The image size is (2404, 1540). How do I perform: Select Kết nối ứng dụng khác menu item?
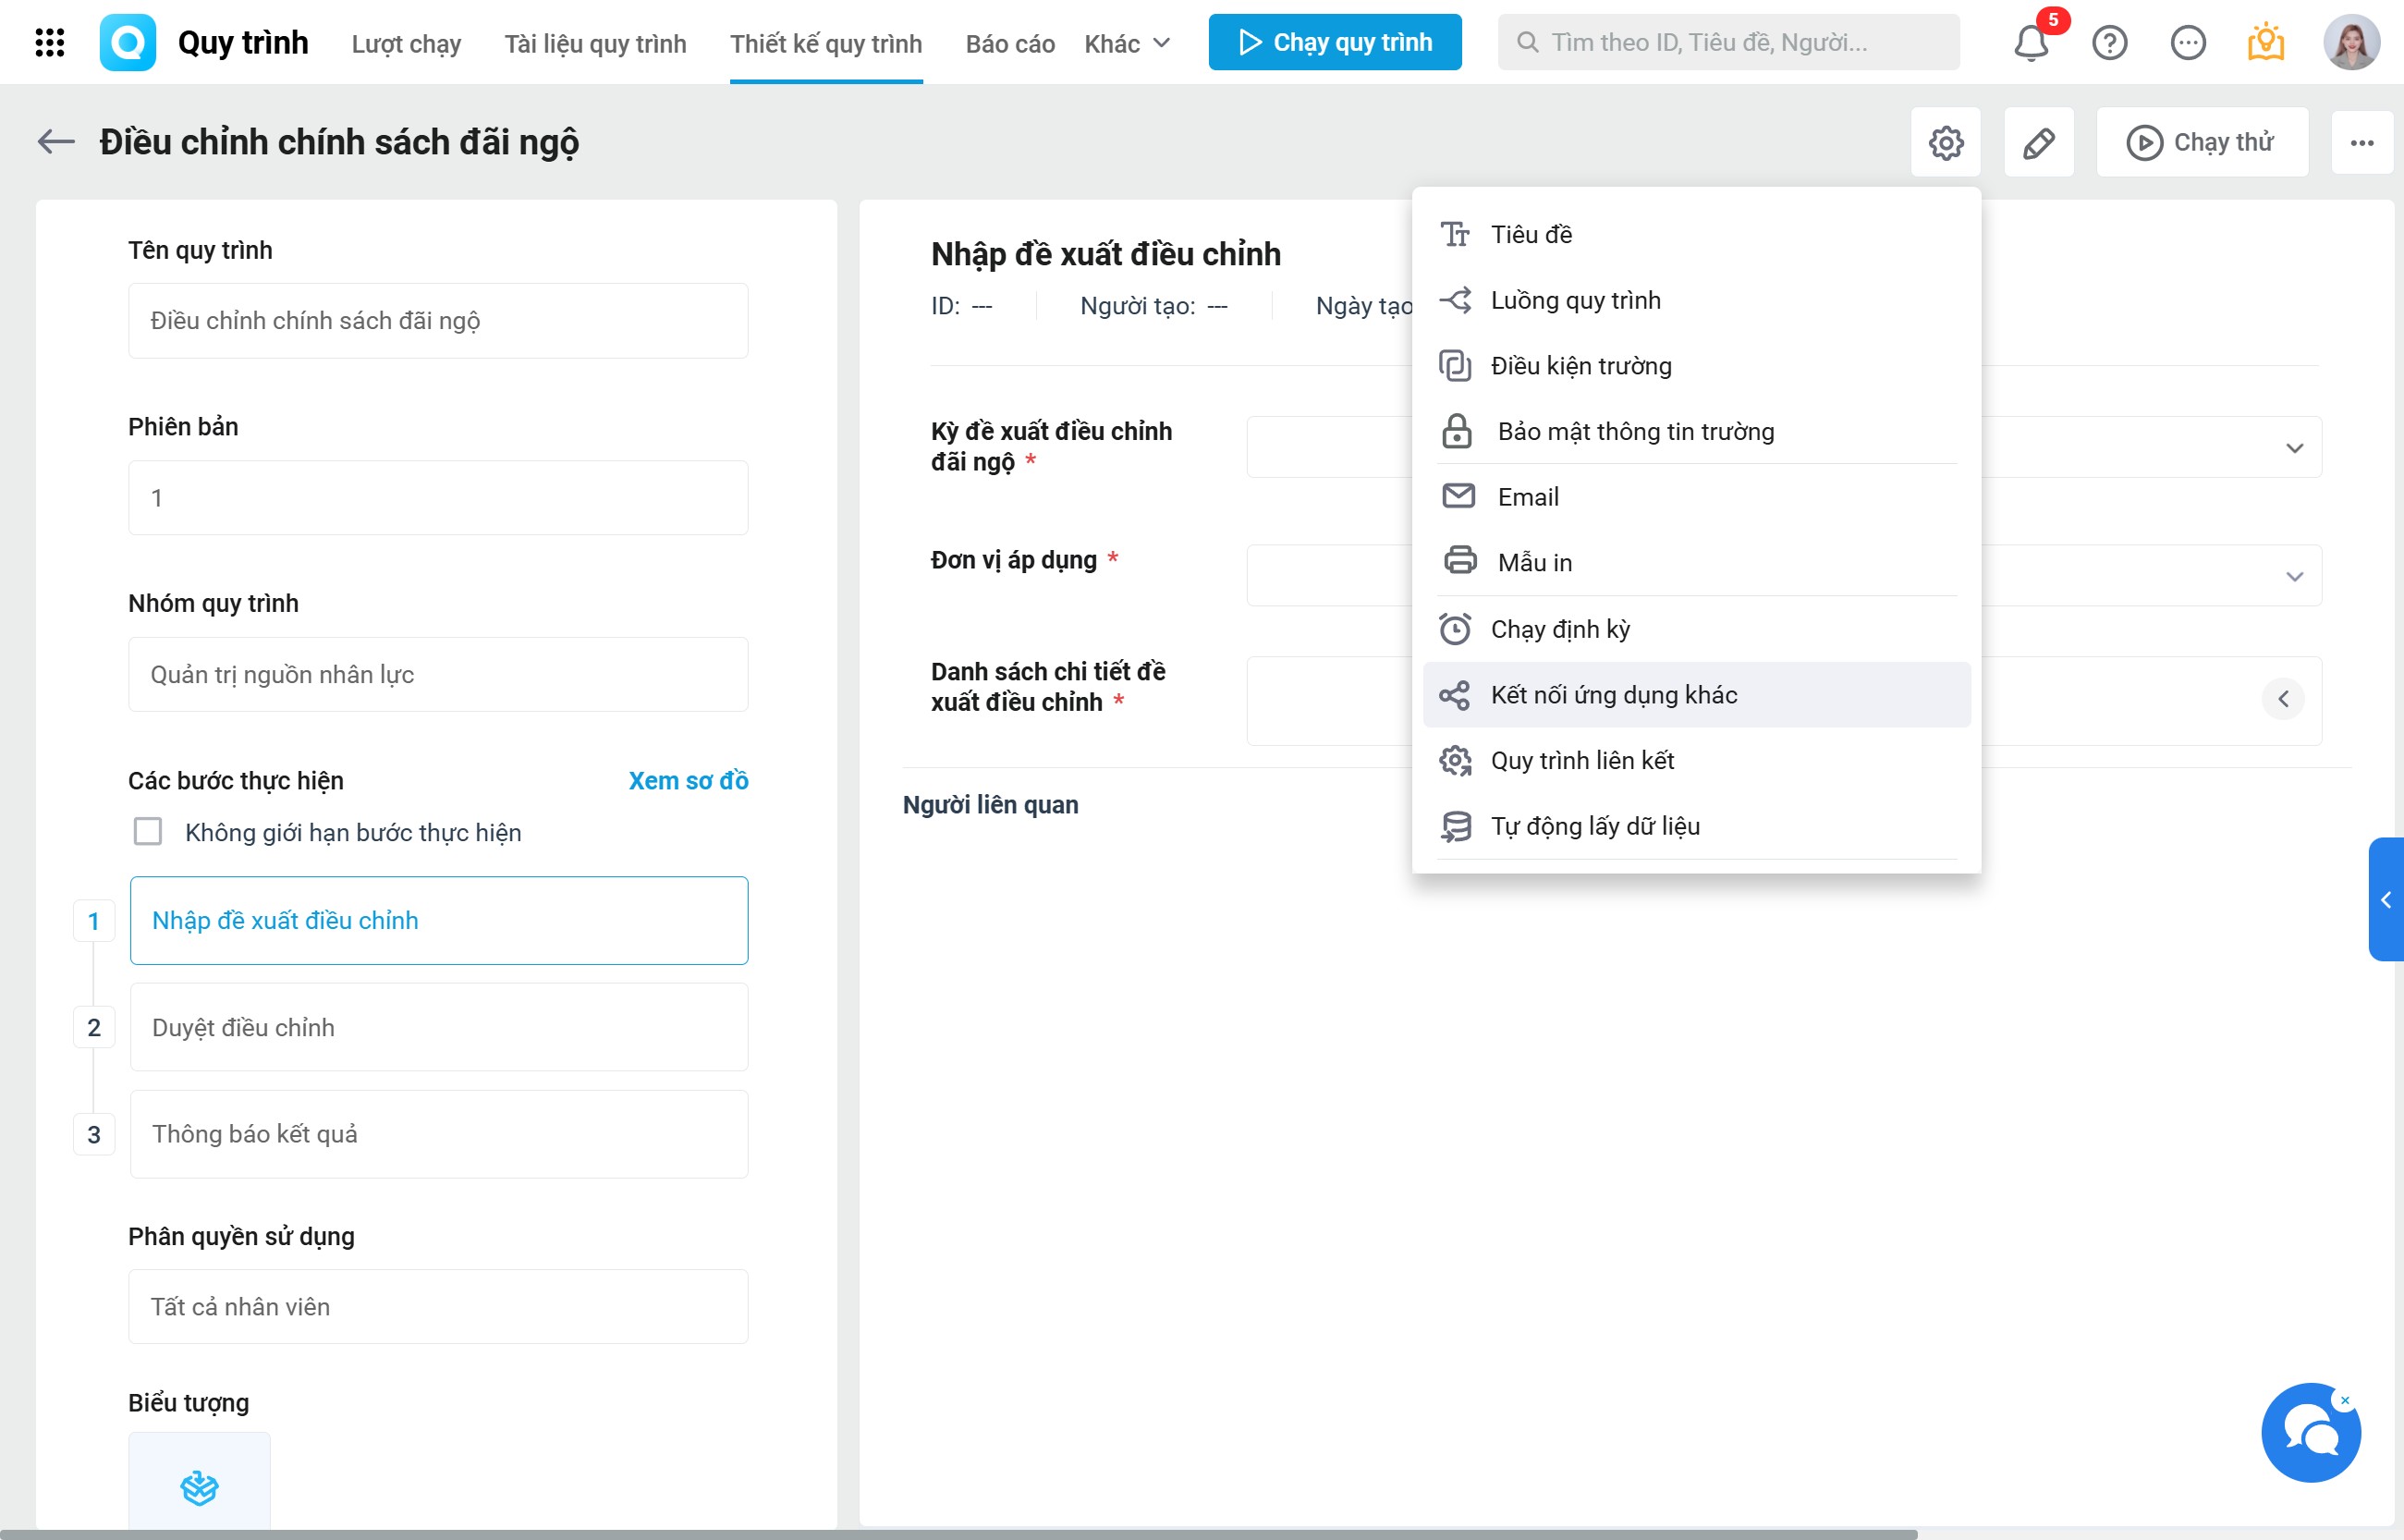1614,695
